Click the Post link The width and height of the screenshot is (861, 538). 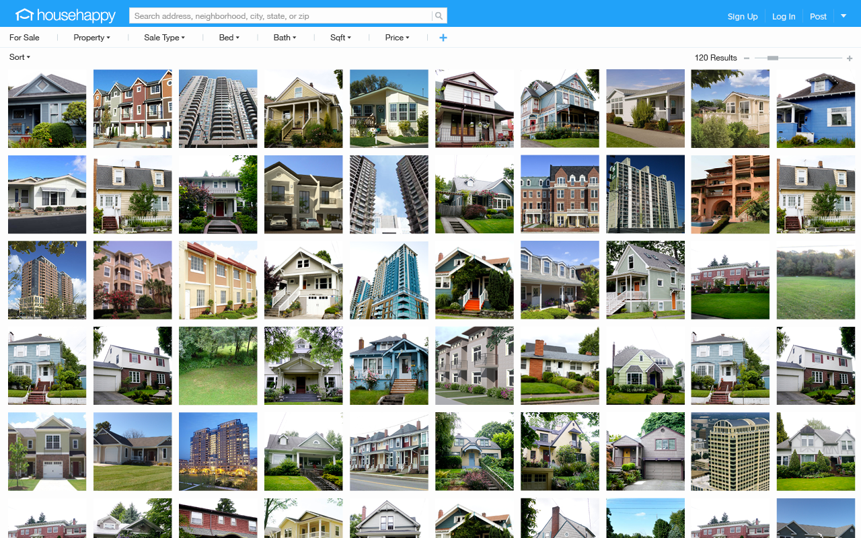click(x=818, y=16)
